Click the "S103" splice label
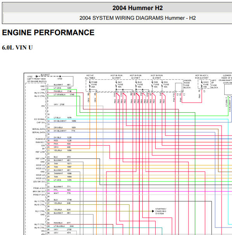 (60, 79)
